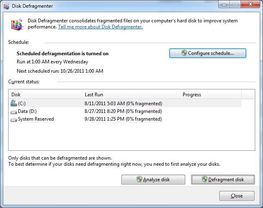Screen dimensions: 263x208
Task: Open the Configure schedule dialog
Action: 208,53
